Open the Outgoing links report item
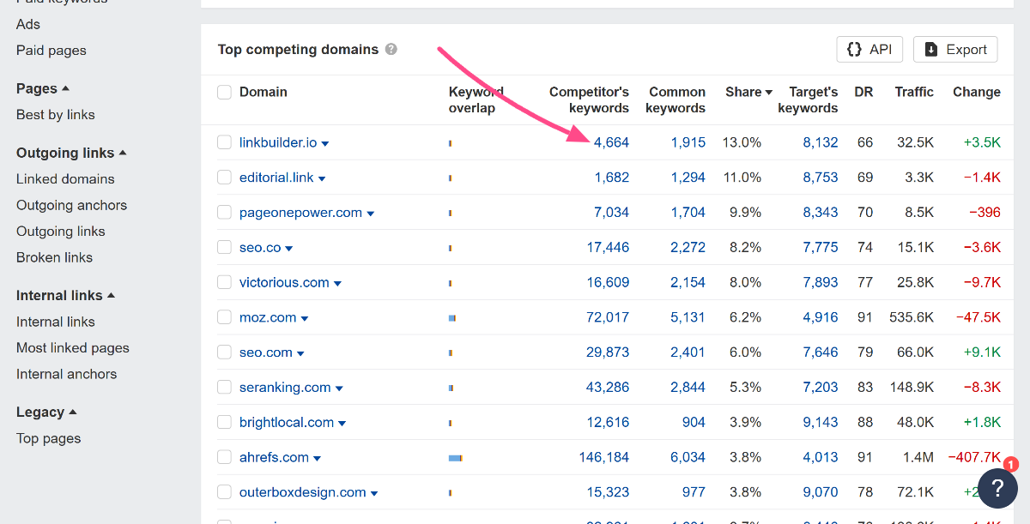Viewport: 1030px width, 524px height. [x=61, y=232]
